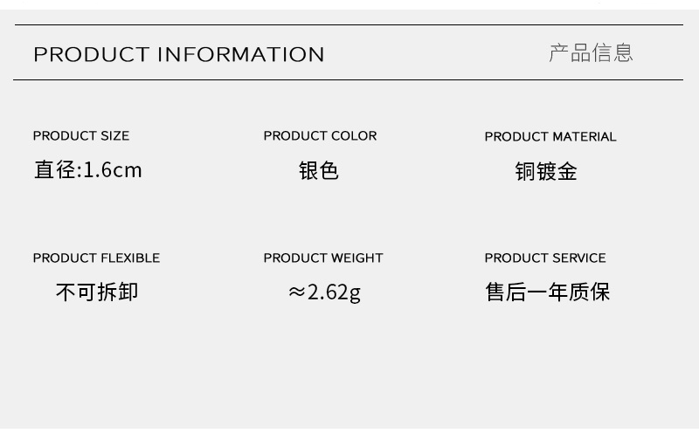699x440 pixels.
Task: Click the ≈2.62g weight value
Action: click(x=324, y=292)
